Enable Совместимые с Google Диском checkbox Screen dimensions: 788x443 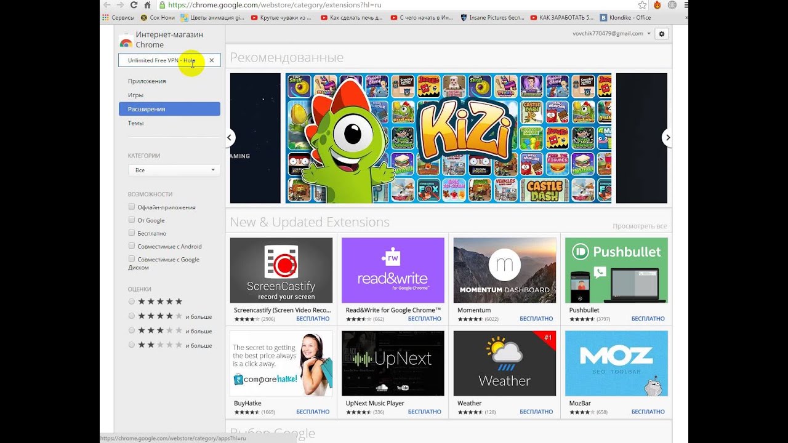tap(132, 259)
